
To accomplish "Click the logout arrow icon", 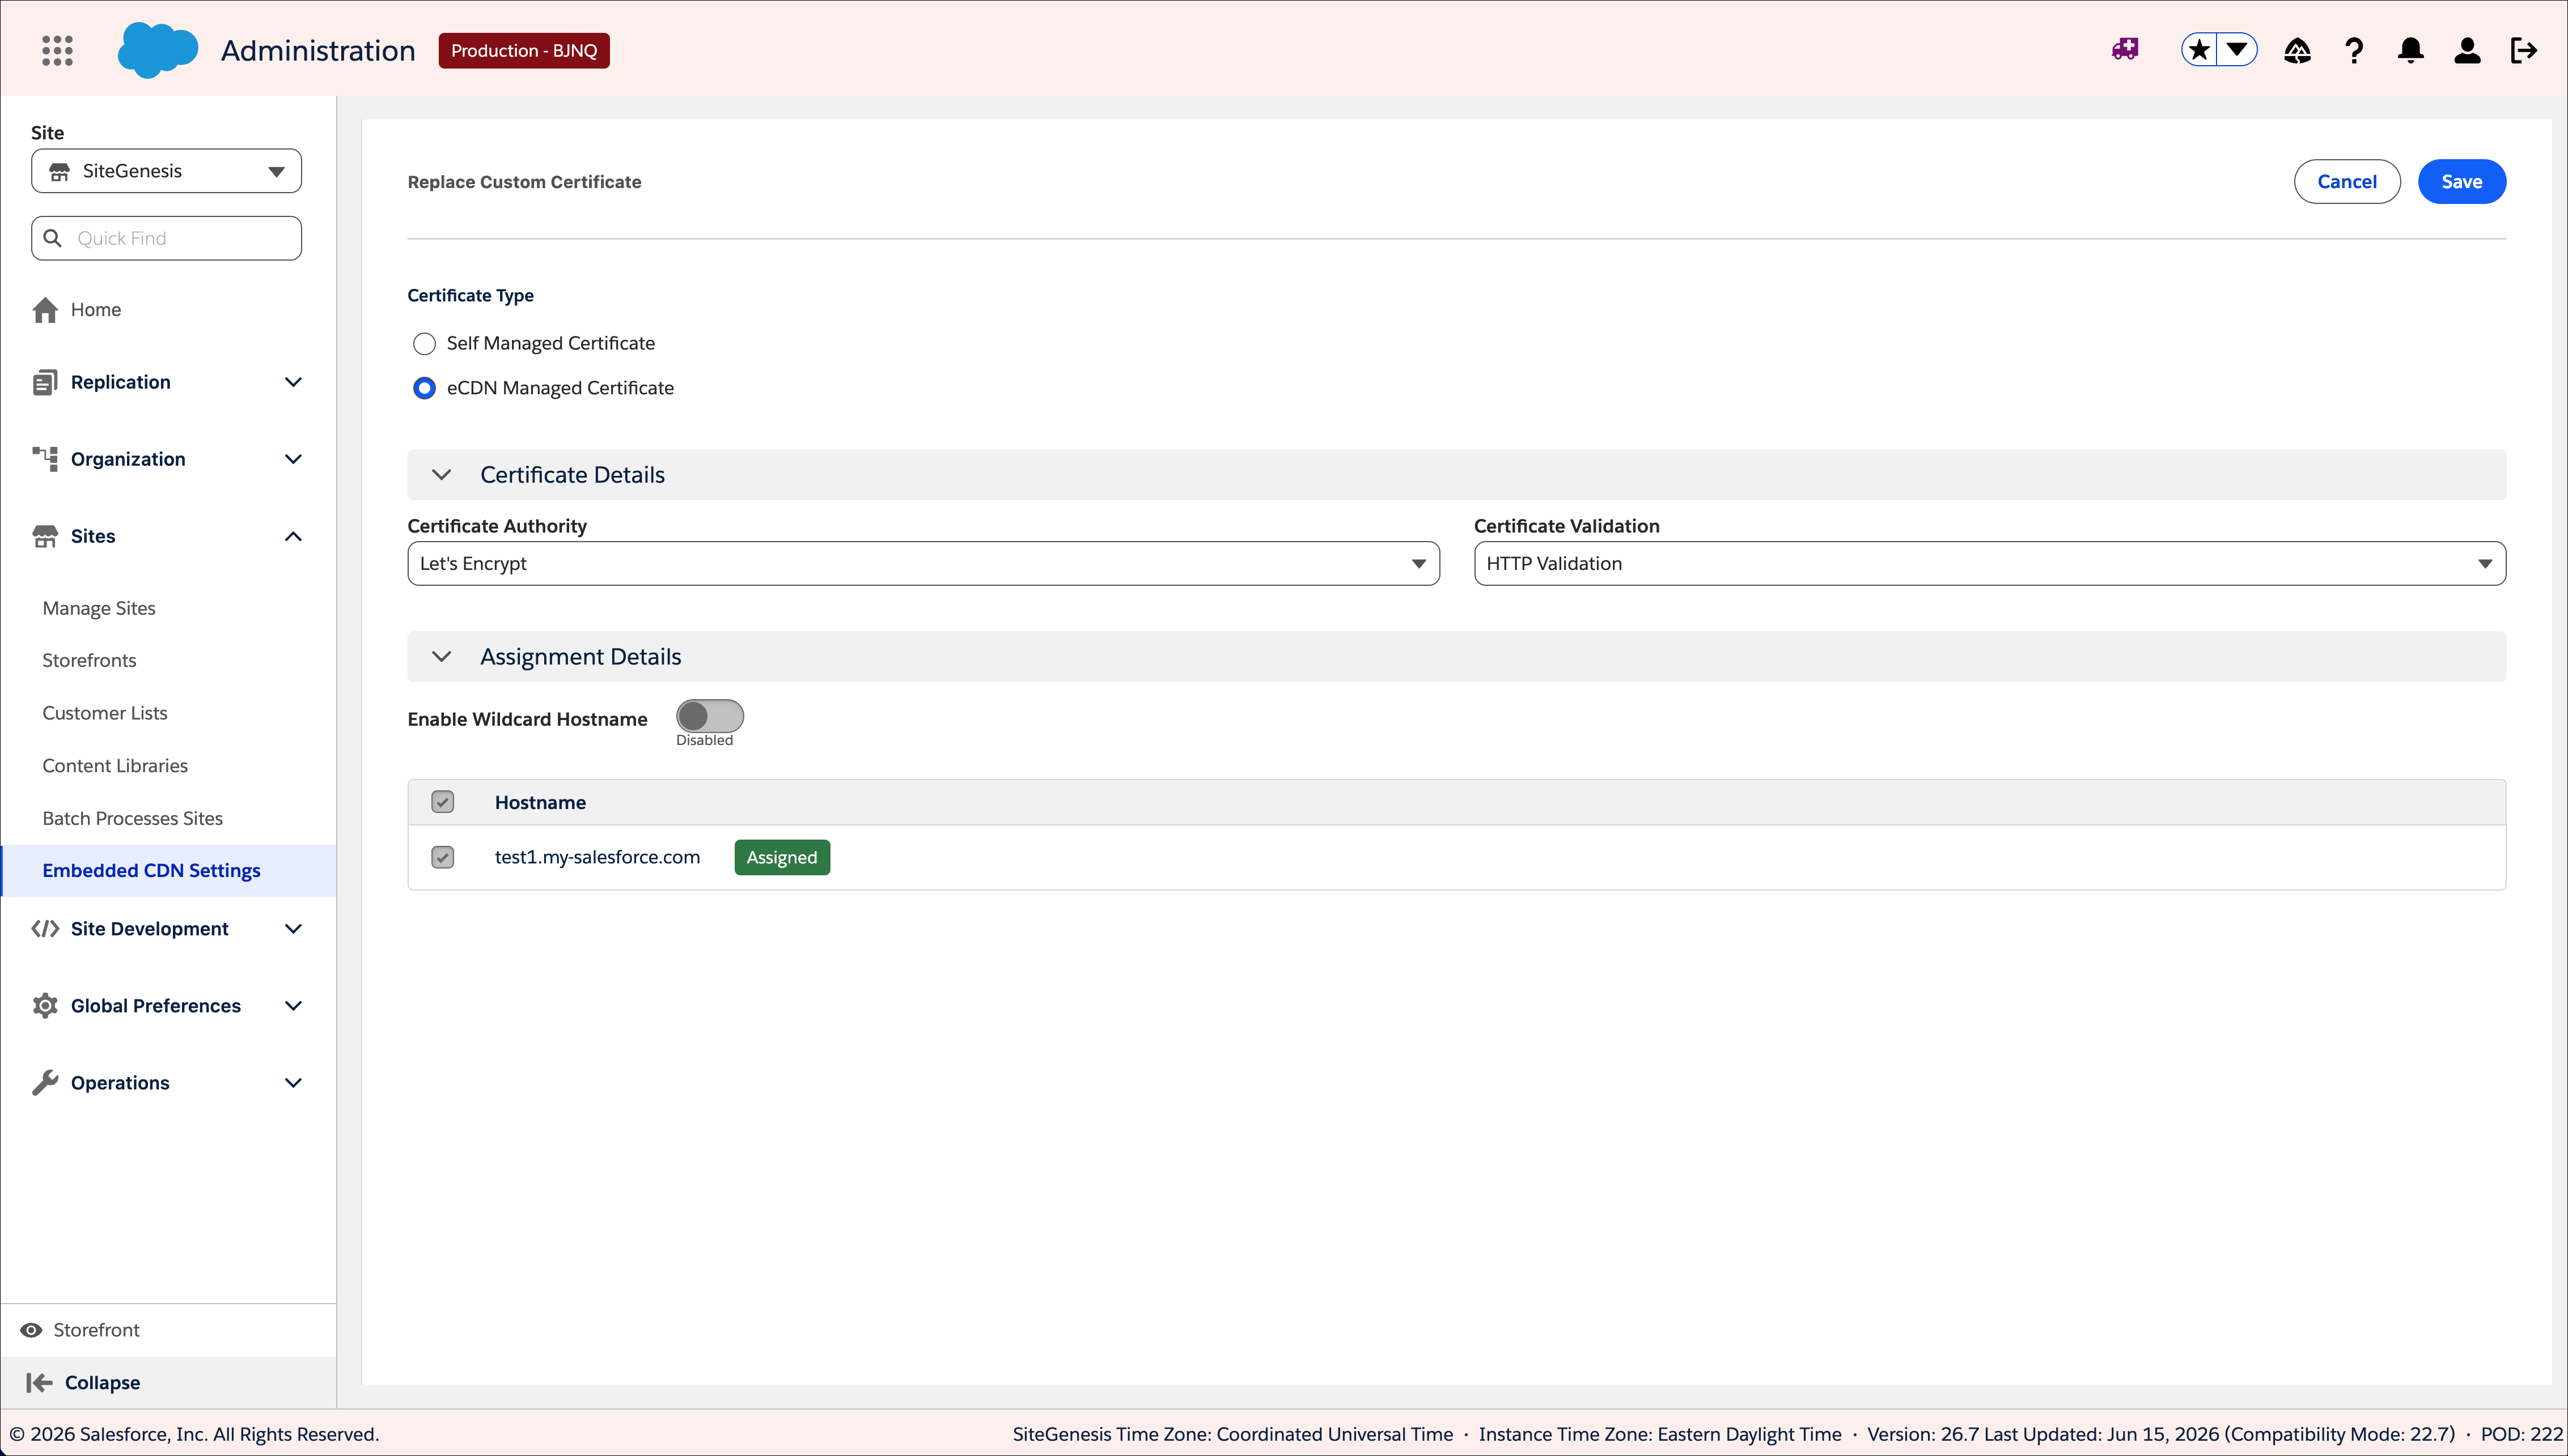I will tap(2524, 50).
